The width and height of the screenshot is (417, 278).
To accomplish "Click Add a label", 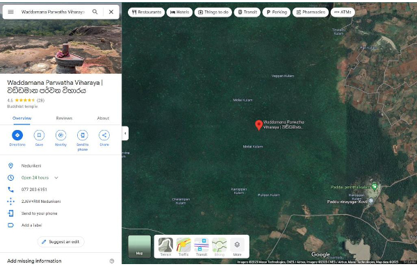I will 32,225.
